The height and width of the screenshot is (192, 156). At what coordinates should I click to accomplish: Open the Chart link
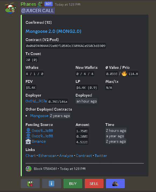(31, 156)
